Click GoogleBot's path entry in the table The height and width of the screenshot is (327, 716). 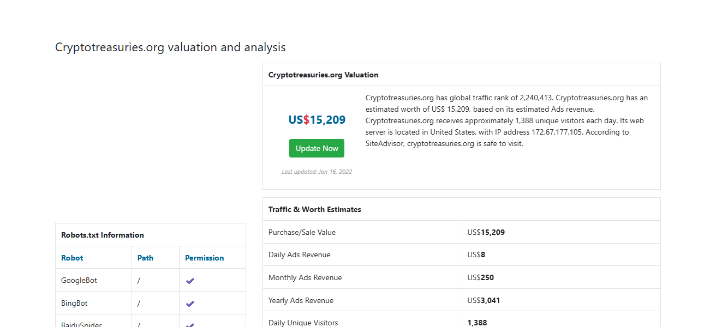click(139, 280)
